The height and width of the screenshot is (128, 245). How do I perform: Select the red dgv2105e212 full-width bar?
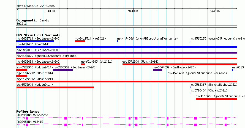(x=127, y=82)
